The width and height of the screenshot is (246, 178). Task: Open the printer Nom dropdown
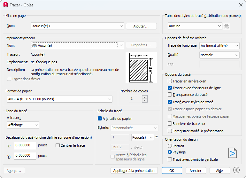coord(77,45)
